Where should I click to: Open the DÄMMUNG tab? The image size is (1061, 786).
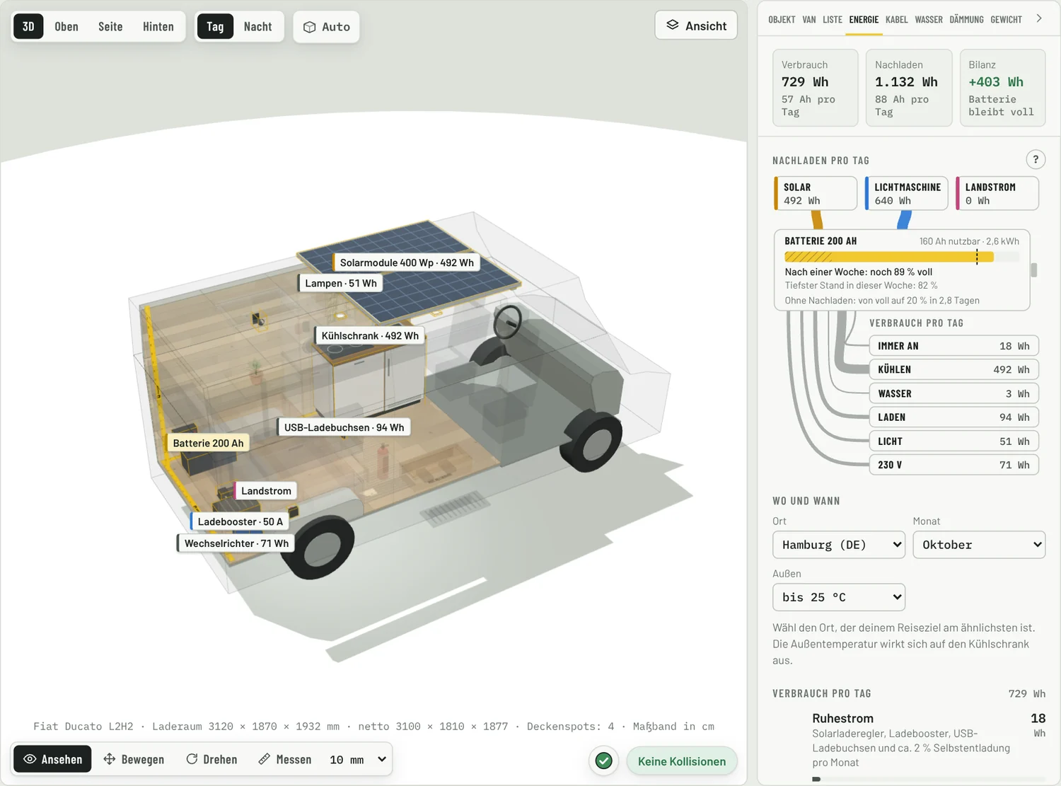pos(966,20)
